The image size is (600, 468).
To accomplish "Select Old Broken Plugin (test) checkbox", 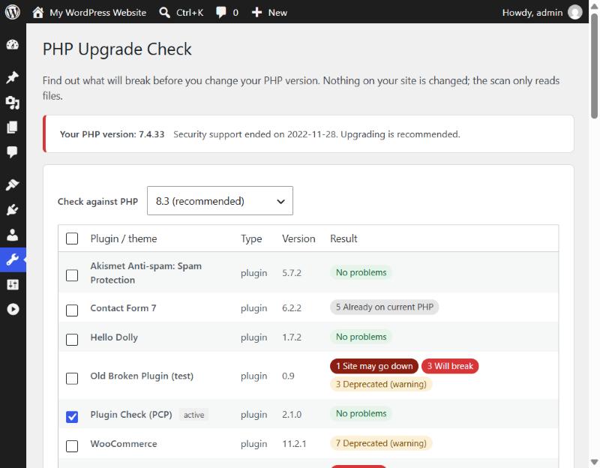I will [72, 379].
